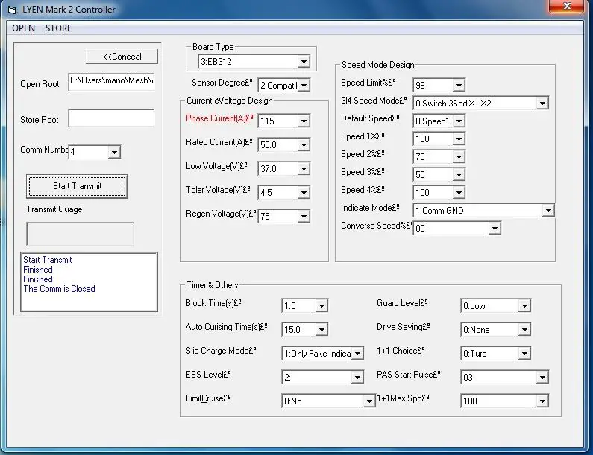Expand the 3|4 Speed Mode dropdown

point(542,103)
